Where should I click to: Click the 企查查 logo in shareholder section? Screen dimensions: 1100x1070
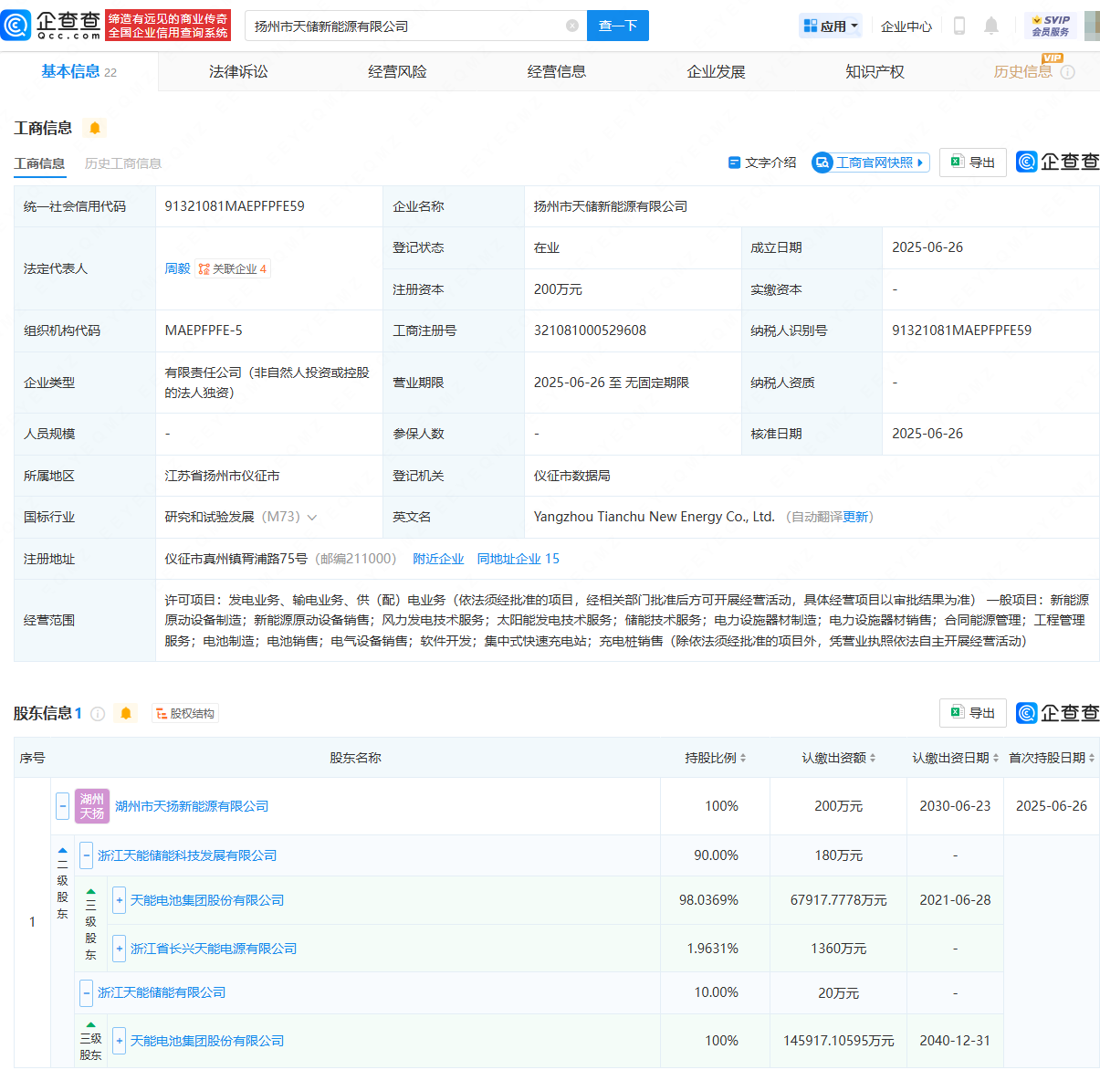pos(1057,713)
